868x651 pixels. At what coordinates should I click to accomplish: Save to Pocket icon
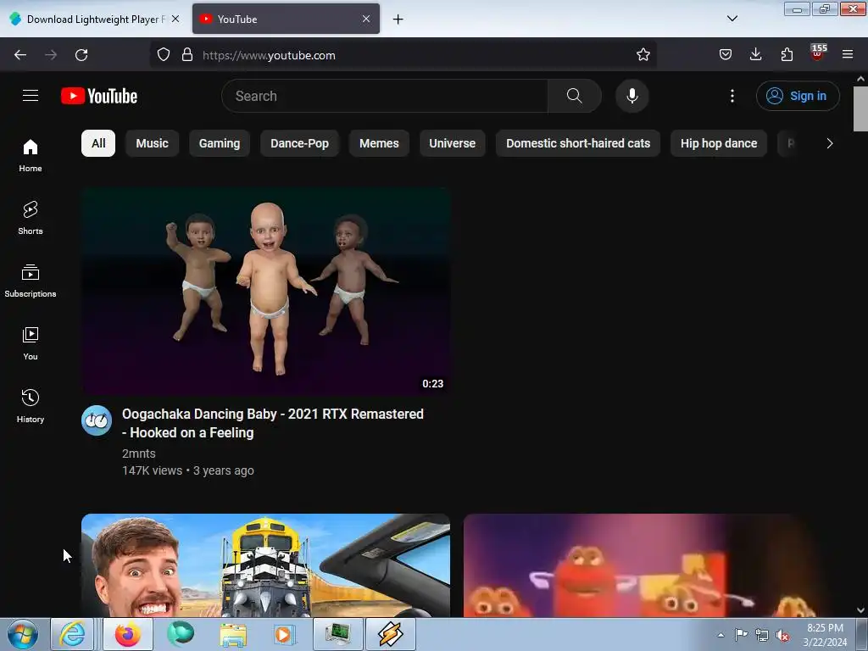(726, 55)
